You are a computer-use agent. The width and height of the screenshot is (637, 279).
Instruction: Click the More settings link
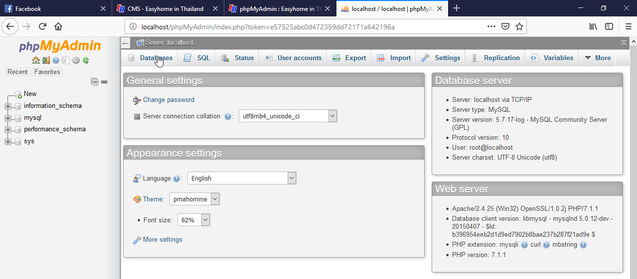tap(162, 240)
